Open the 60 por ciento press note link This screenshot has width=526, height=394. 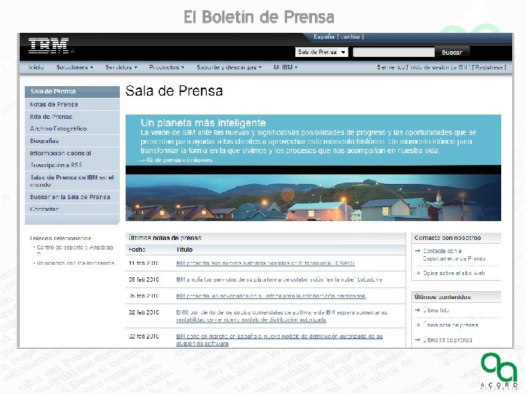click(282, 316)
